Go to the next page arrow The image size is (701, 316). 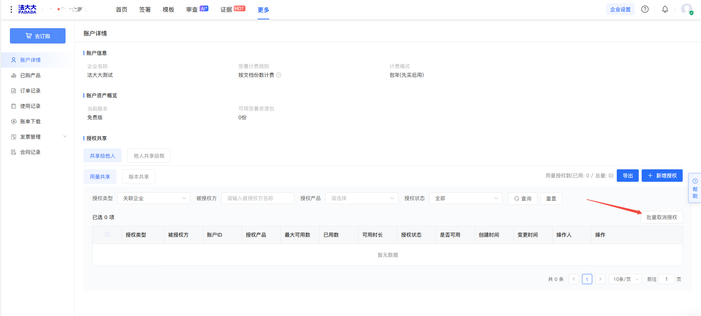pyautogui.click(x=600, y=279)
